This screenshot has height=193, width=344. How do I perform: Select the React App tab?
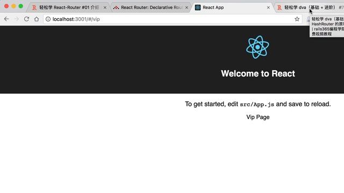click(232, 8)
